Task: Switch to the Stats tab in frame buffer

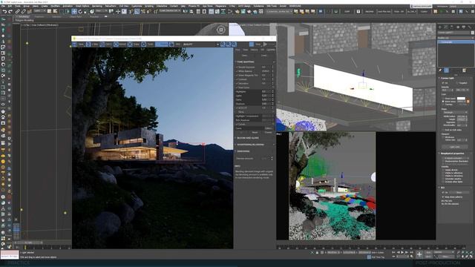Action: point(246,50)
